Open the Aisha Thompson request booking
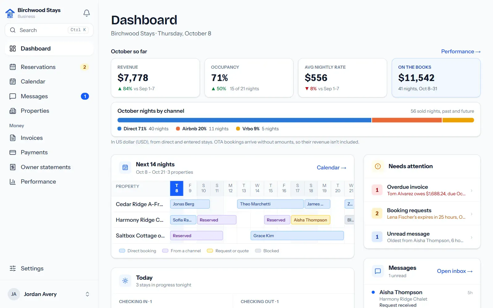This screenshot has height=308, width=493. point(311,220)
